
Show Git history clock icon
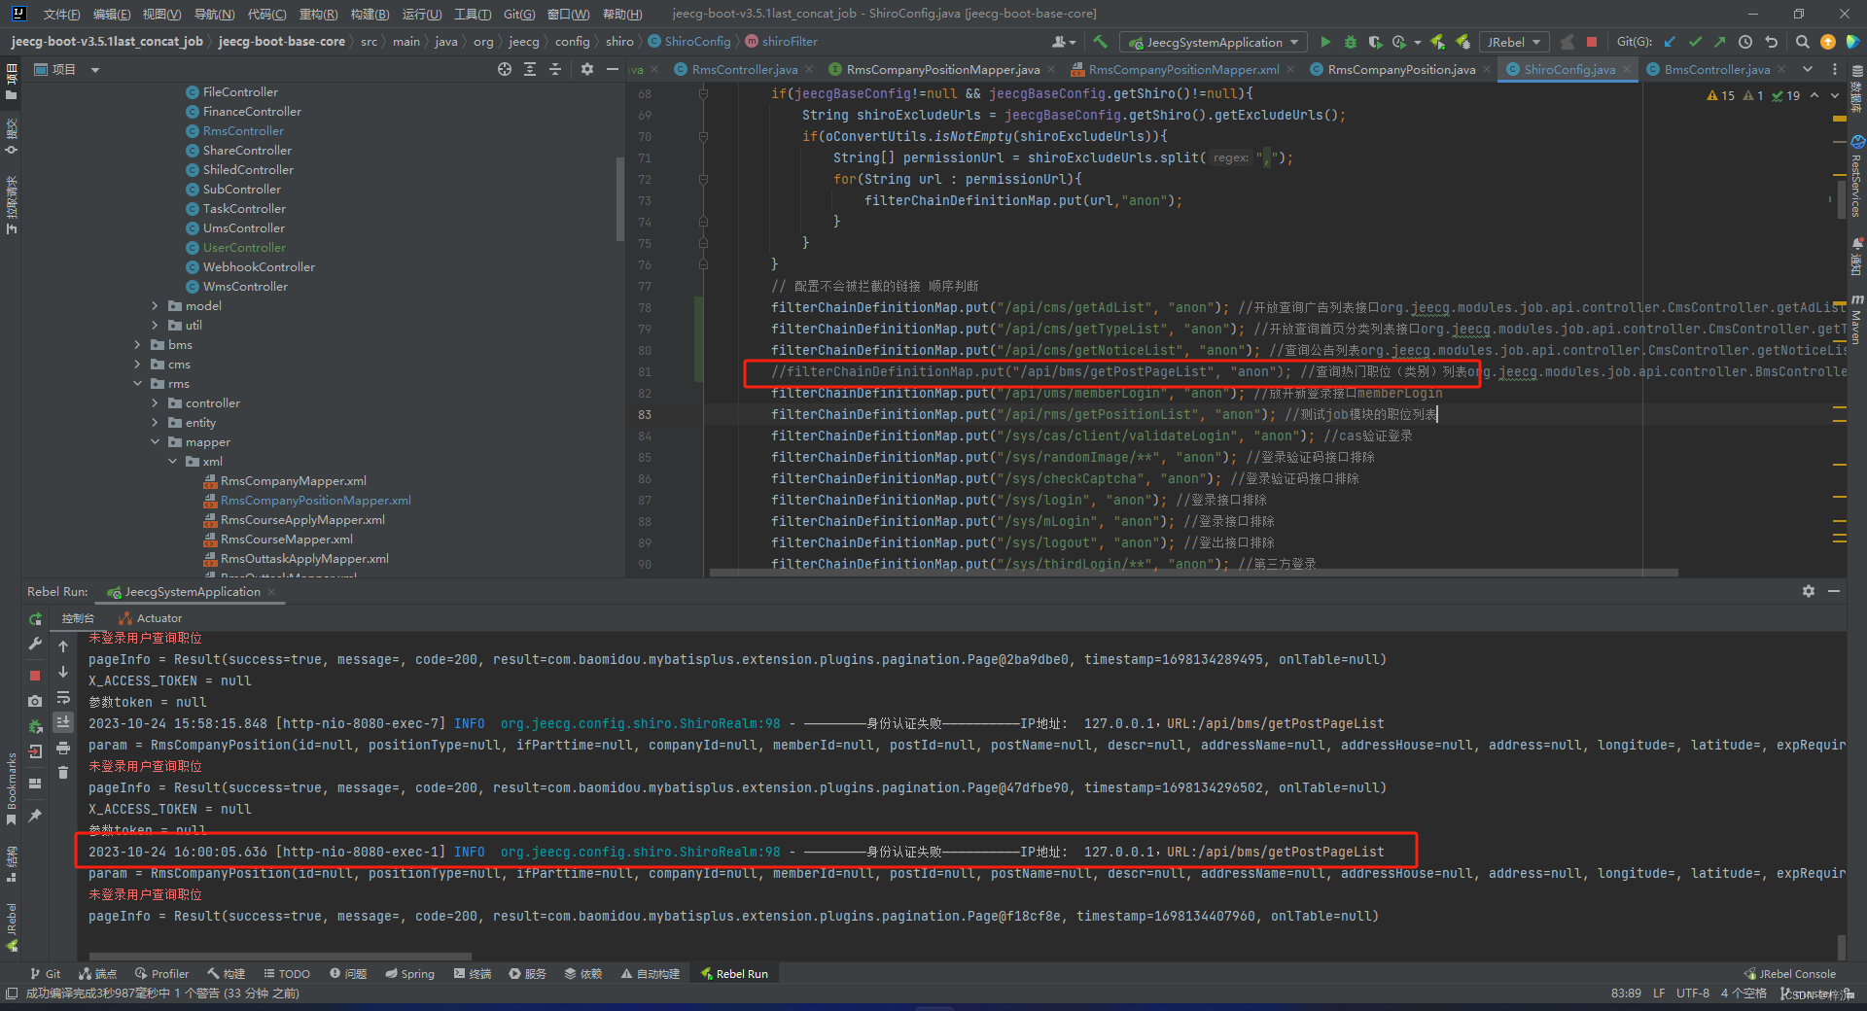coord(1745,42)
